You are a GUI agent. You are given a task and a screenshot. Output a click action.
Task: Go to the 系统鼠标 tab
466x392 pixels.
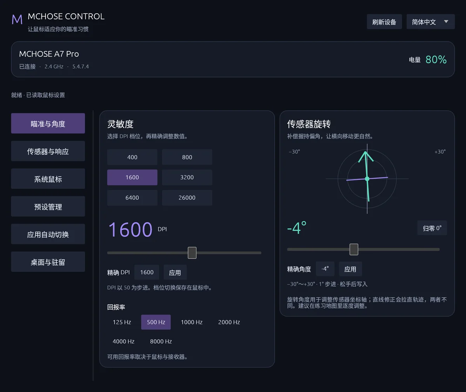48,179
